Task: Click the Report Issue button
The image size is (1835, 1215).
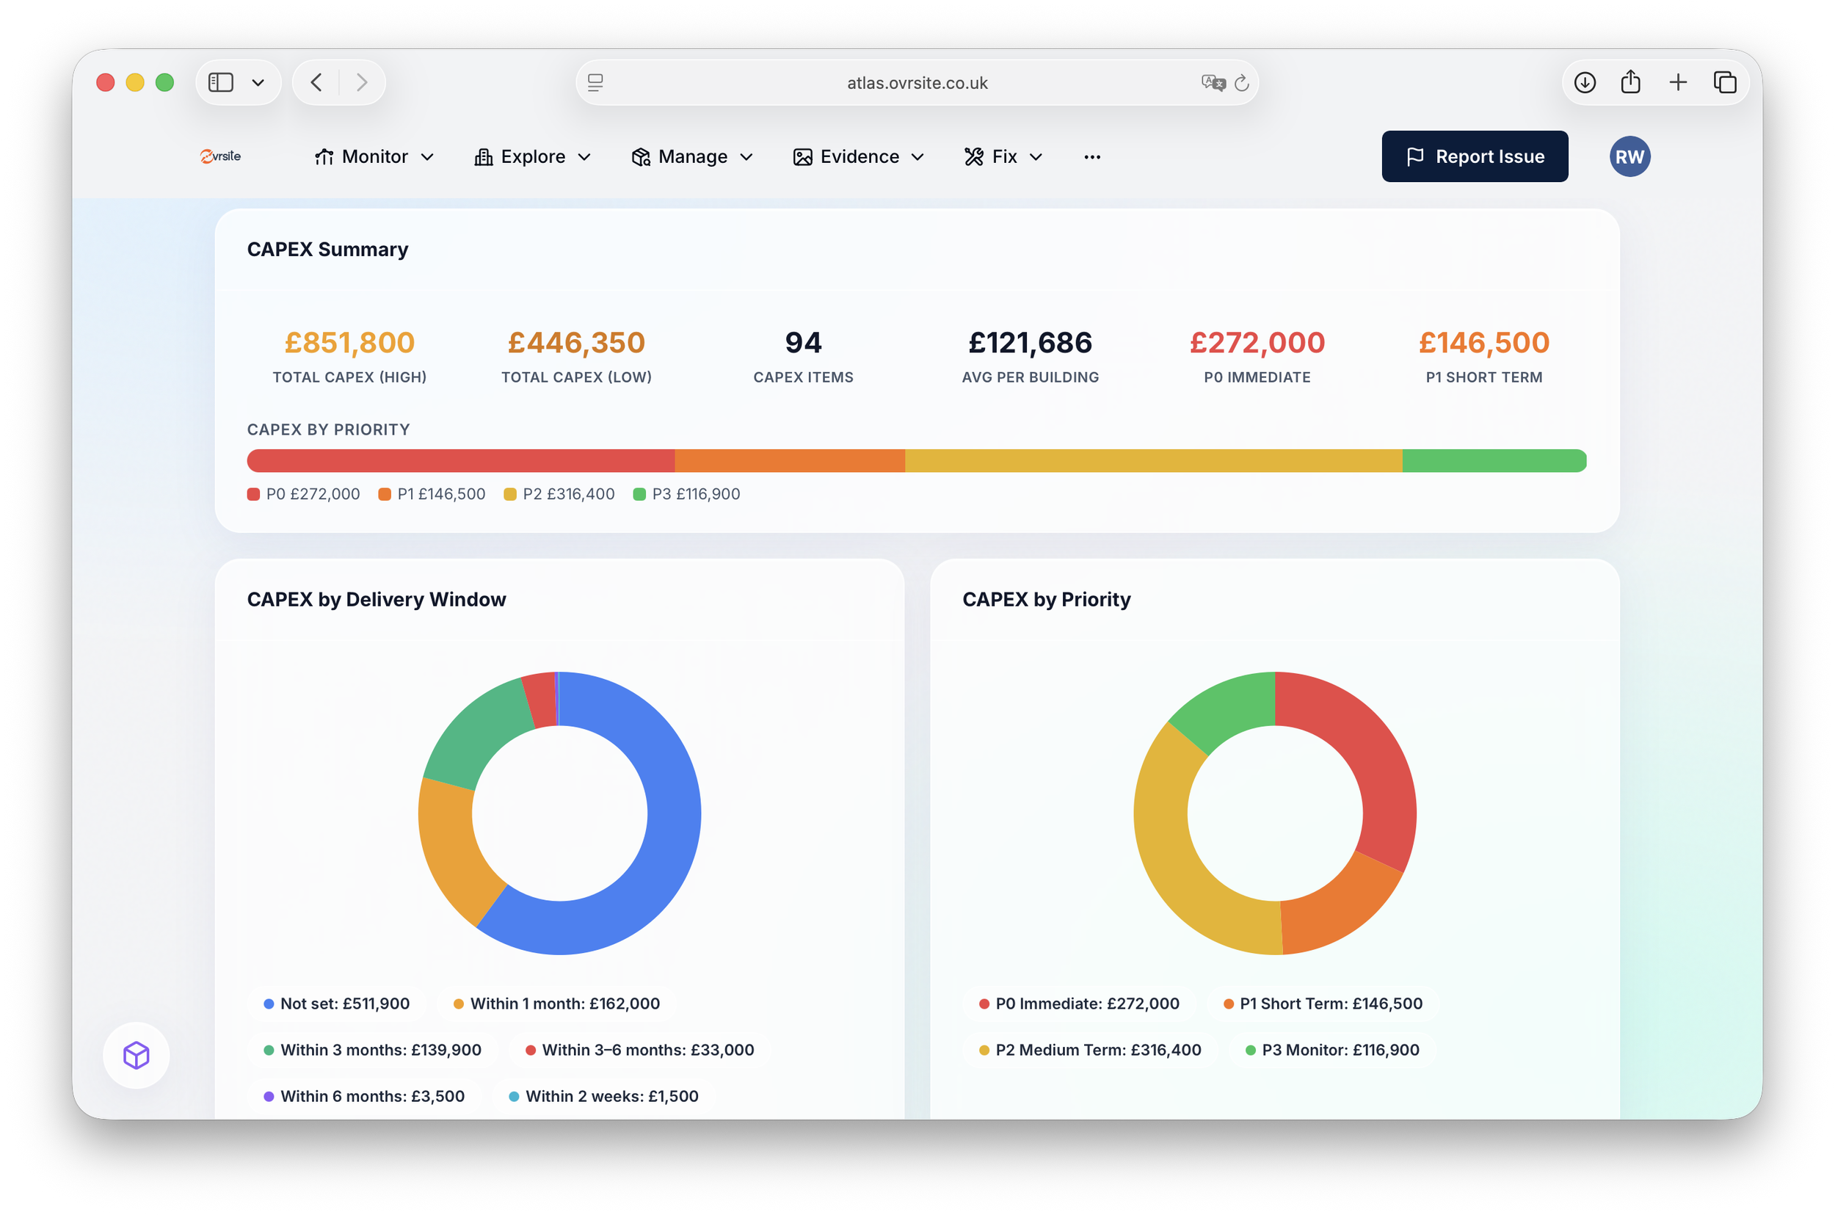Action: tap(1474, 156)
